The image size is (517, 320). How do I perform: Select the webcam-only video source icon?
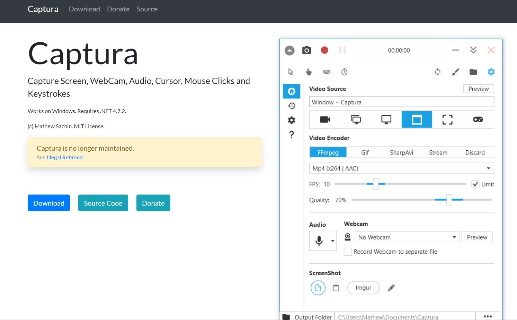325,120
